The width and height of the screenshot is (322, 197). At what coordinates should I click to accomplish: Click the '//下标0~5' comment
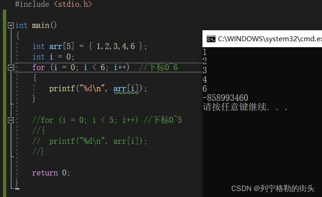tap(163, 120)
